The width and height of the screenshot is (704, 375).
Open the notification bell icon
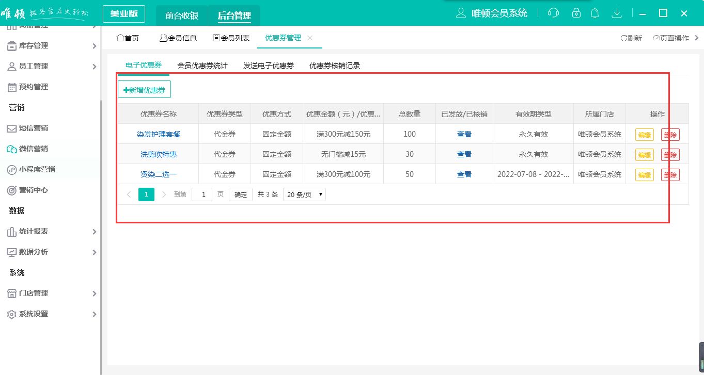click(595, 13)
